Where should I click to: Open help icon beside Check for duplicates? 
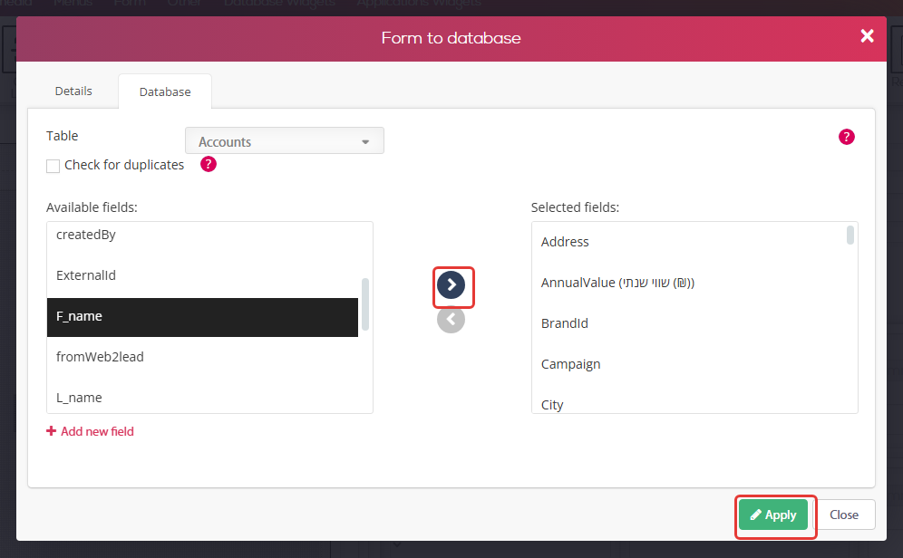[209, 165]
